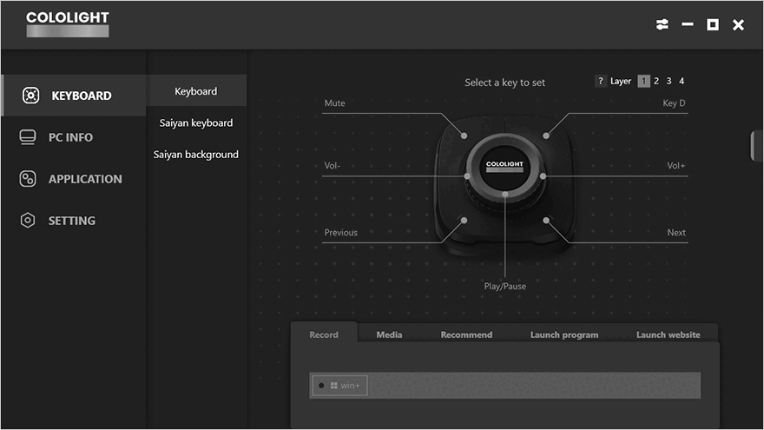This screenshot has height=430, width=764.
Task: Click inside the key record input field
Action: coord(504,386)
